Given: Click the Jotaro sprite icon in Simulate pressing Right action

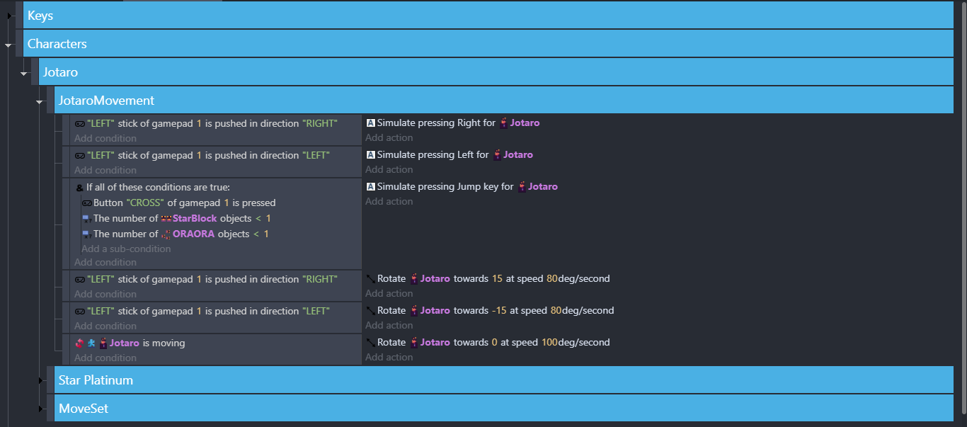Looking at the screenshot, I should (504, 123).
